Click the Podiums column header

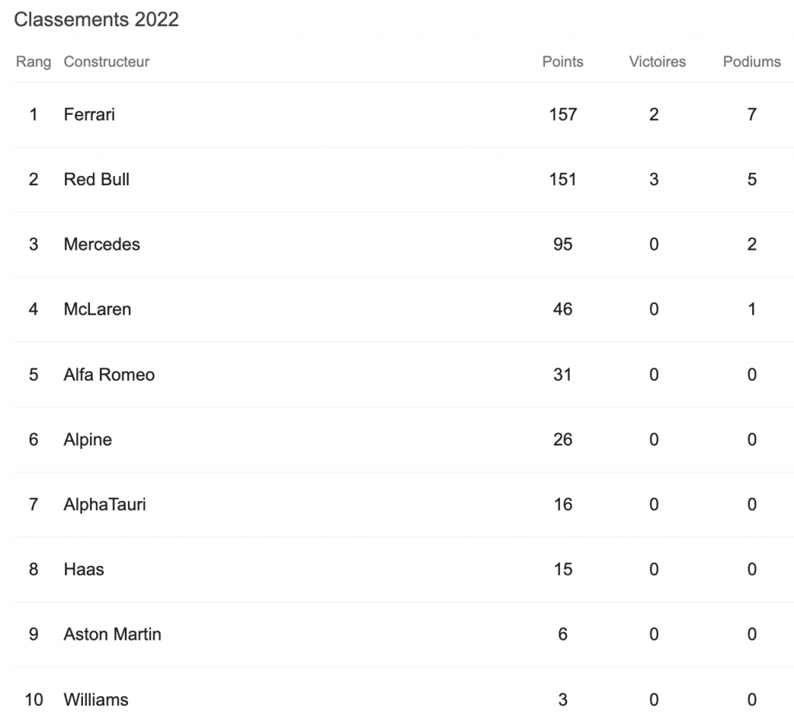click(751, 62)
